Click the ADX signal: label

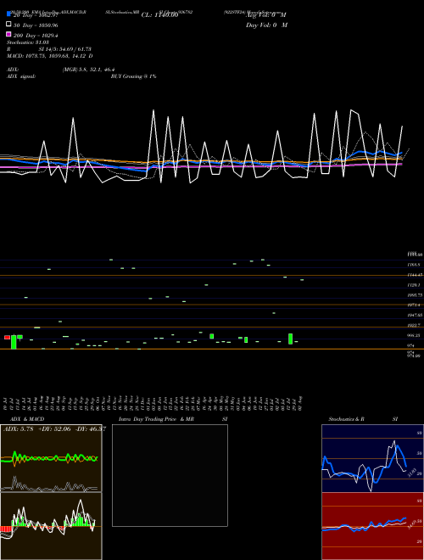[x=21, y=76]
